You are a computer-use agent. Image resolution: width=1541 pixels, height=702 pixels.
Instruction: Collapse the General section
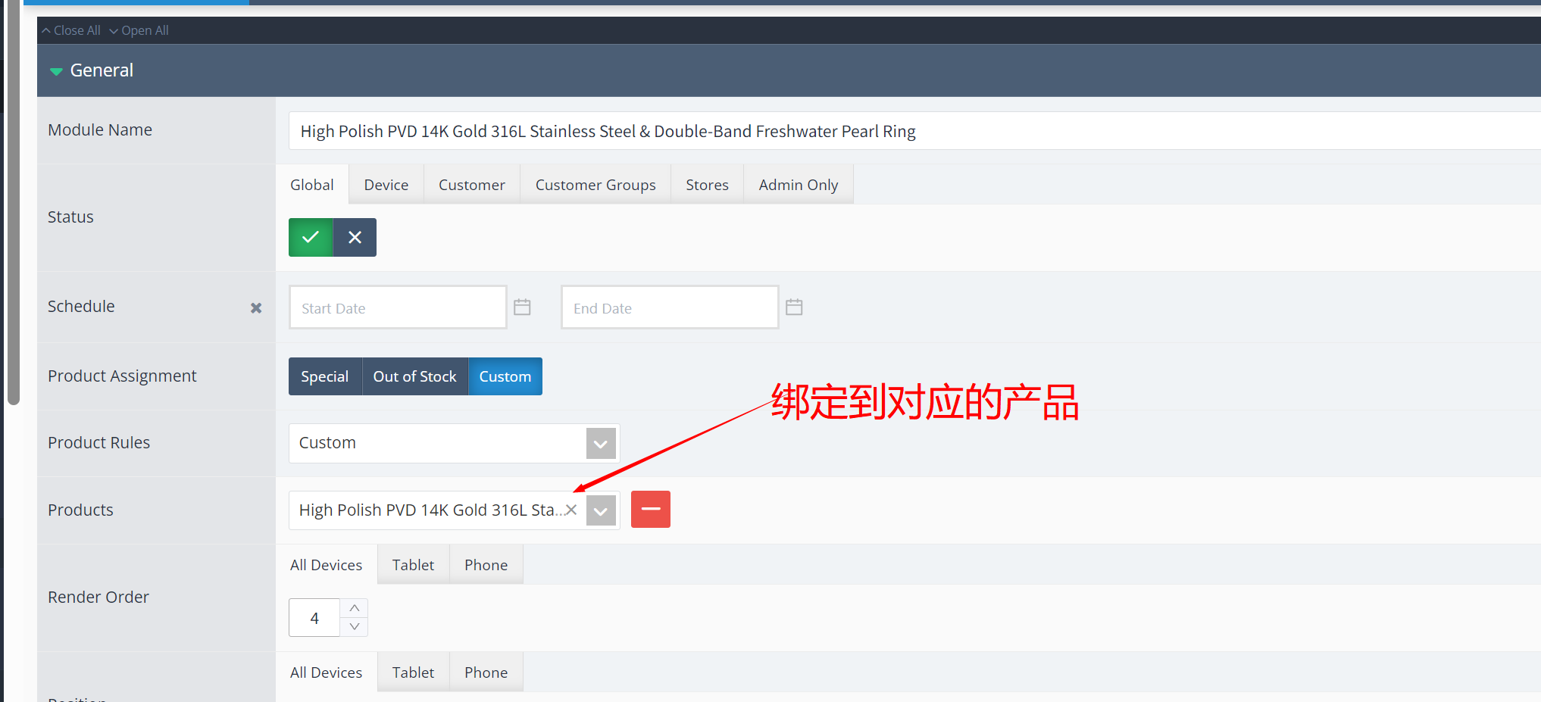coord(56,70)
